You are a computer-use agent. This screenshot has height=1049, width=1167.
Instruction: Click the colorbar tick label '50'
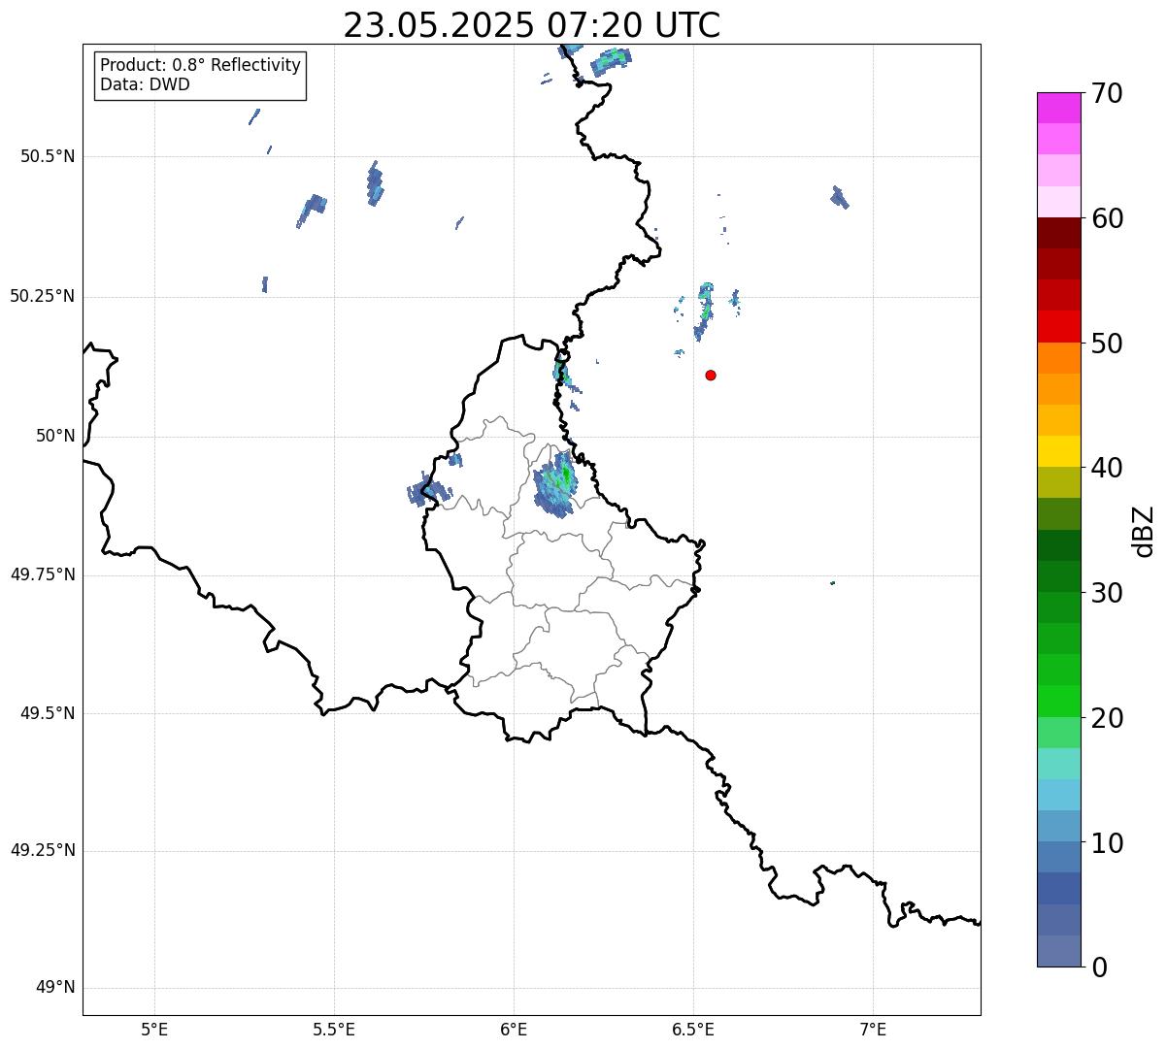1107,344
